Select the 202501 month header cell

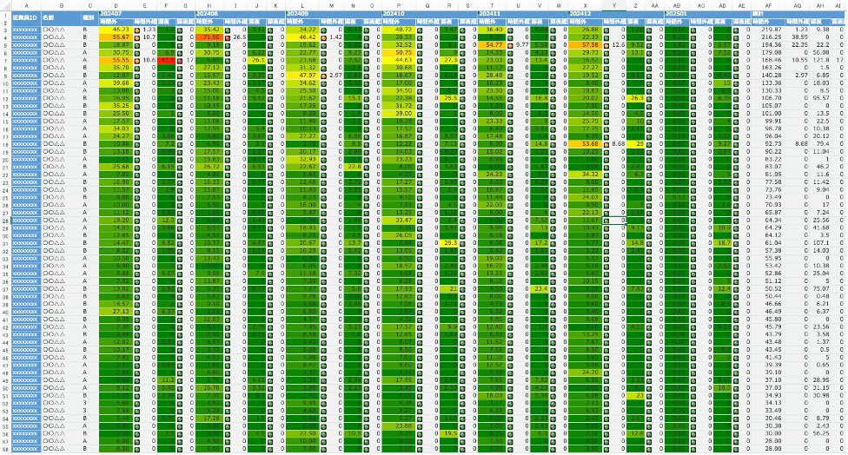[676, 15]
